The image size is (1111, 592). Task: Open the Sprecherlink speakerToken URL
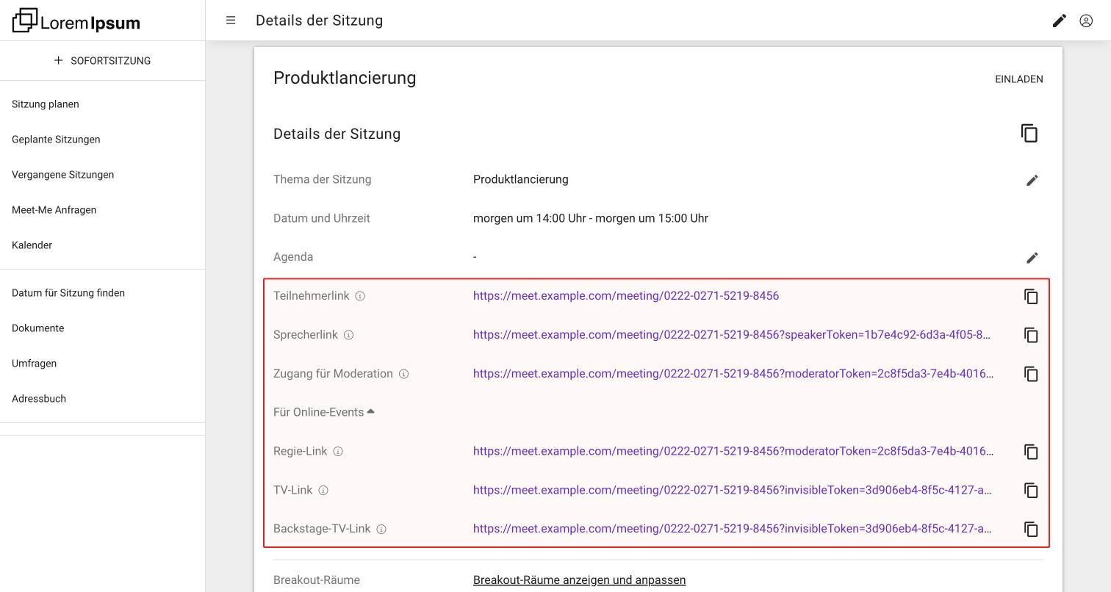[x=732, y=335]
